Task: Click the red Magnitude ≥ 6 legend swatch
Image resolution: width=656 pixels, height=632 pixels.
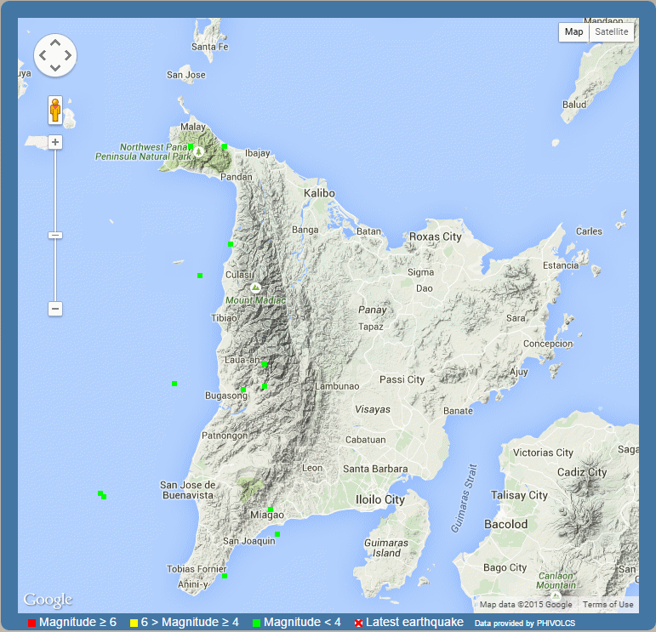Action: [x=31, y=623]
